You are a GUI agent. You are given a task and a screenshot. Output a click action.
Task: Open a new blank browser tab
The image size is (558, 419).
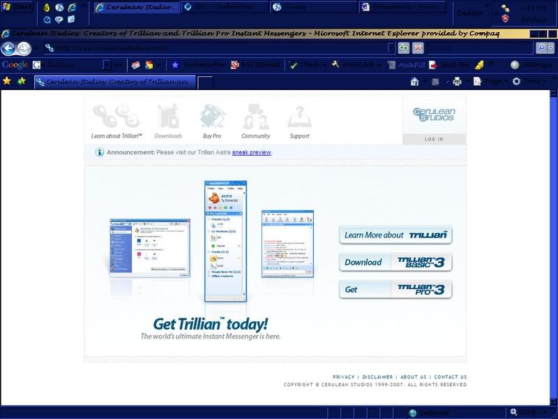205,82
